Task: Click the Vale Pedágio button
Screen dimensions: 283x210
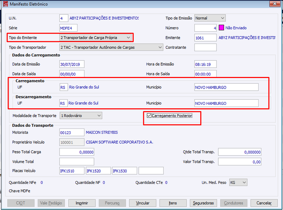Action: (x=51, y=203)
